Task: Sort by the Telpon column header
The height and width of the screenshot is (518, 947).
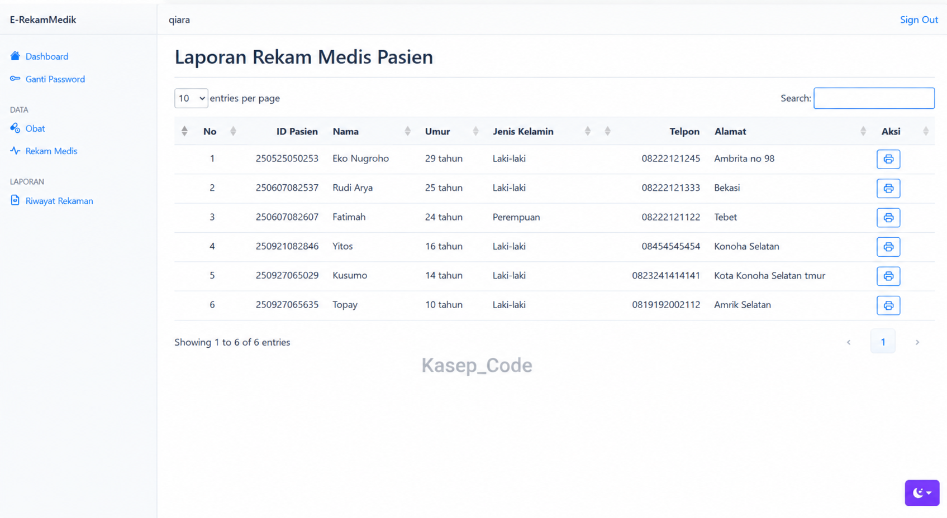Action: pos(684,131)
